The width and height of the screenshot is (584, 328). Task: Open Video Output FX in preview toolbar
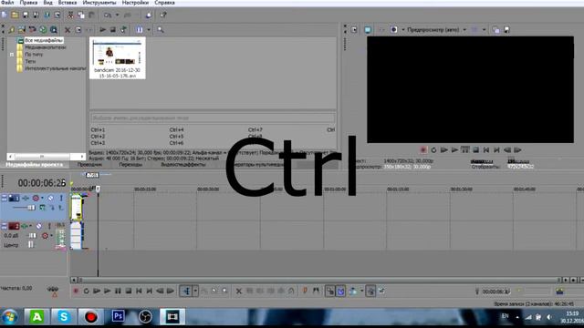381,30
